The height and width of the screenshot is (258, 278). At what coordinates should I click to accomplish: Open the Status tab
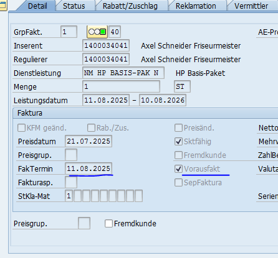point(74,6)
